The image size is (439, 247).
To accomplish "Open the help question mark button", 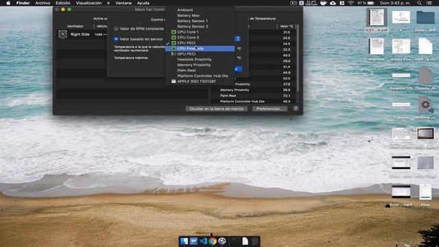I will [296, 108].
